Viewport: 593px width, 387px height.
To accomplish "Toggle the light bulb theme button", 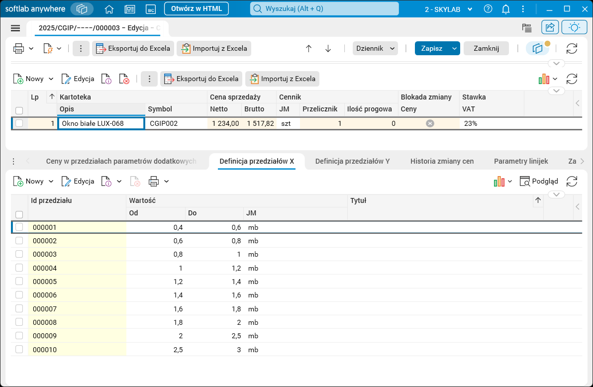I will (x=574, y=27).
